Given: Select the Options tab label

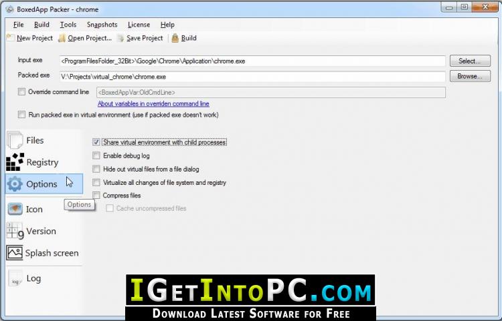Looking at the screenshot, I should [41, 184].
